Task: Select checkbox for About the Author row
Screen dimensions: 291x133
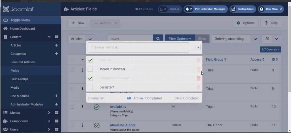Action: tap(72, 125)
